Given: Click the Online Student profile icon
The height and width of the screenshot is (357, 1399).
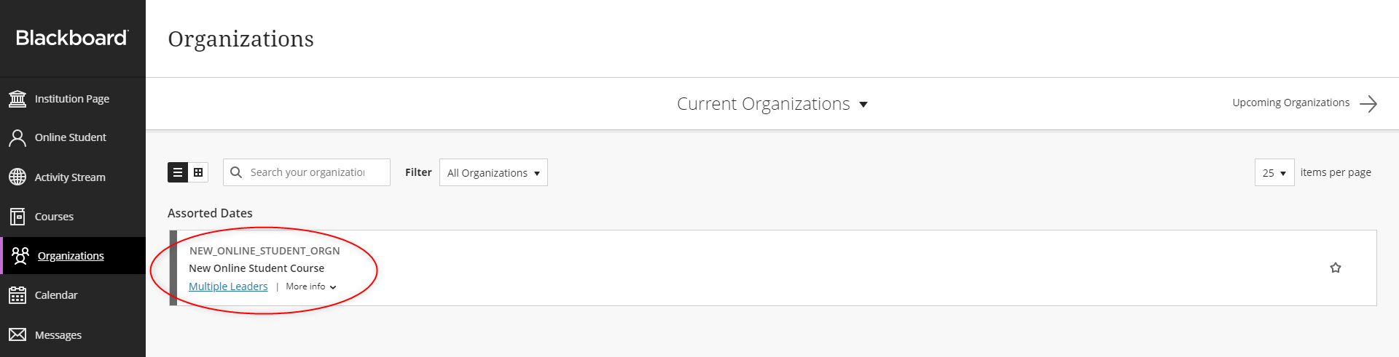Looking at the screenshot, I should pos(17,137).
